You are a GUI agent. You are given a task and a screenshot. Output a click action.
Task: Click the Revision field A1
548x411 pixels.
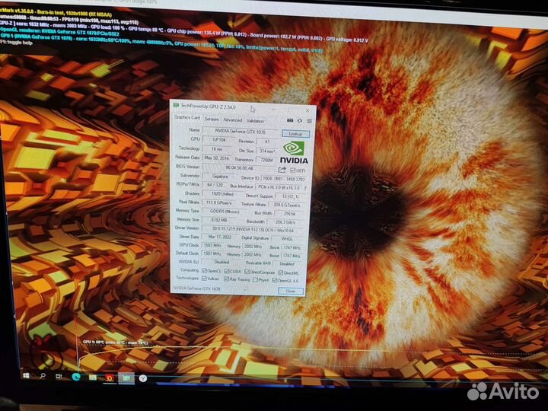[267, 142]
